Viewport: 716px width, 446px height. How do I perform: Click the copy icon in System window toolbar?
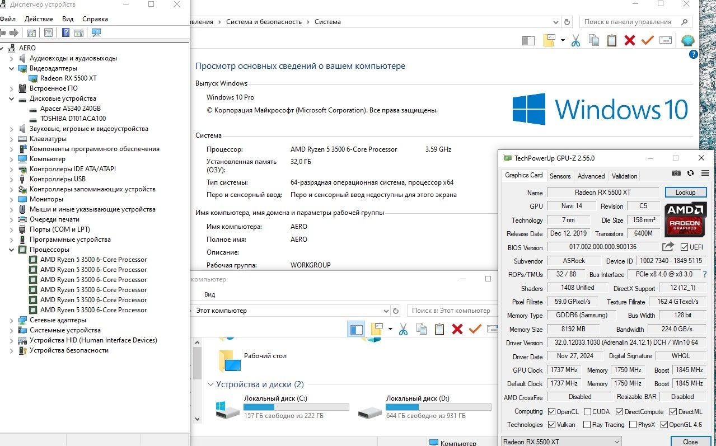(594, 40)
